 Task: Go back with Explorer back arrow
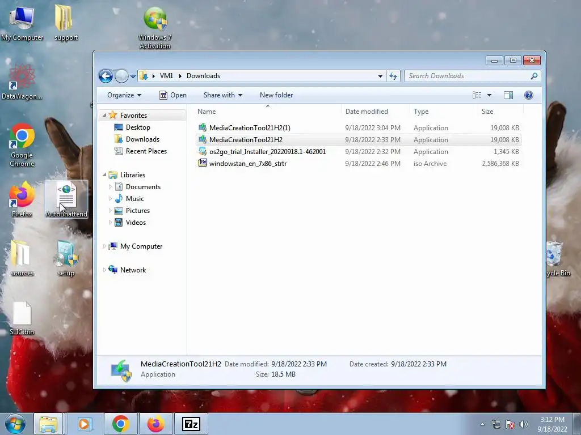pos(106,76)
